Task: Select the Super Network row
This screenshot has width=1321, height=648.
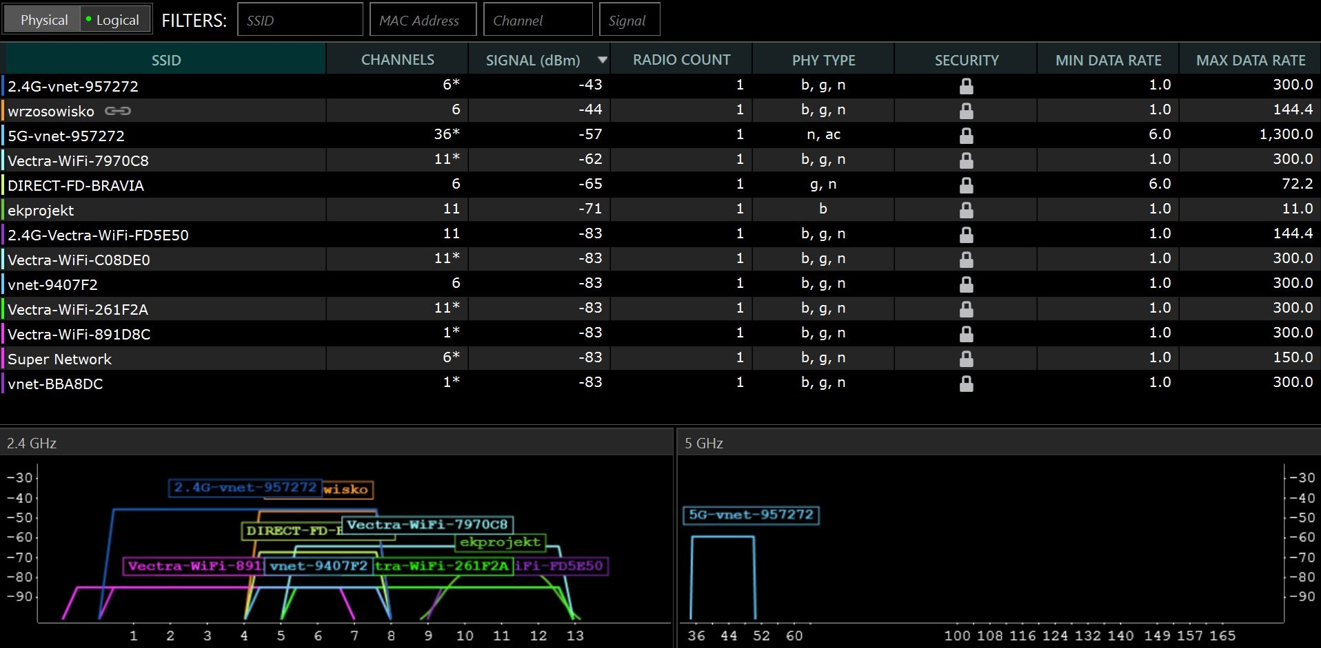Action: 660,358
